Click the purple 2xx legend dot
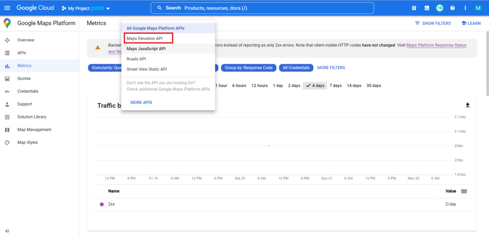Screen dimensions: 489x237 click(102, 204)
